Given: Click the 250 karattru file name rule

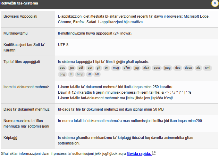Looking at the screenshot, I should [x=115, y=87].
